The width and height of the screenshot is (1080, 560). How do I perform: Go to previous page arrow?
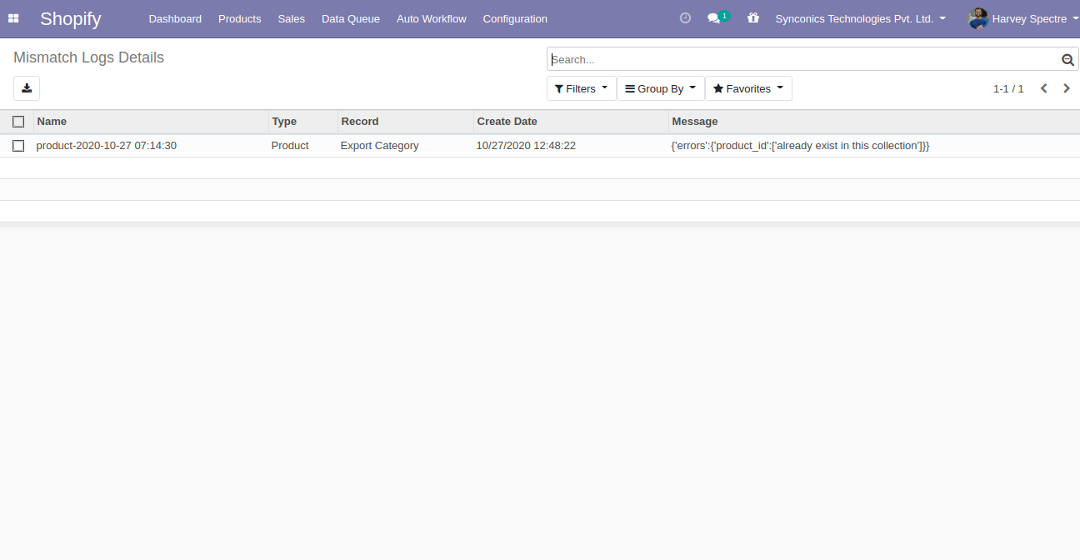point(1043,88)
